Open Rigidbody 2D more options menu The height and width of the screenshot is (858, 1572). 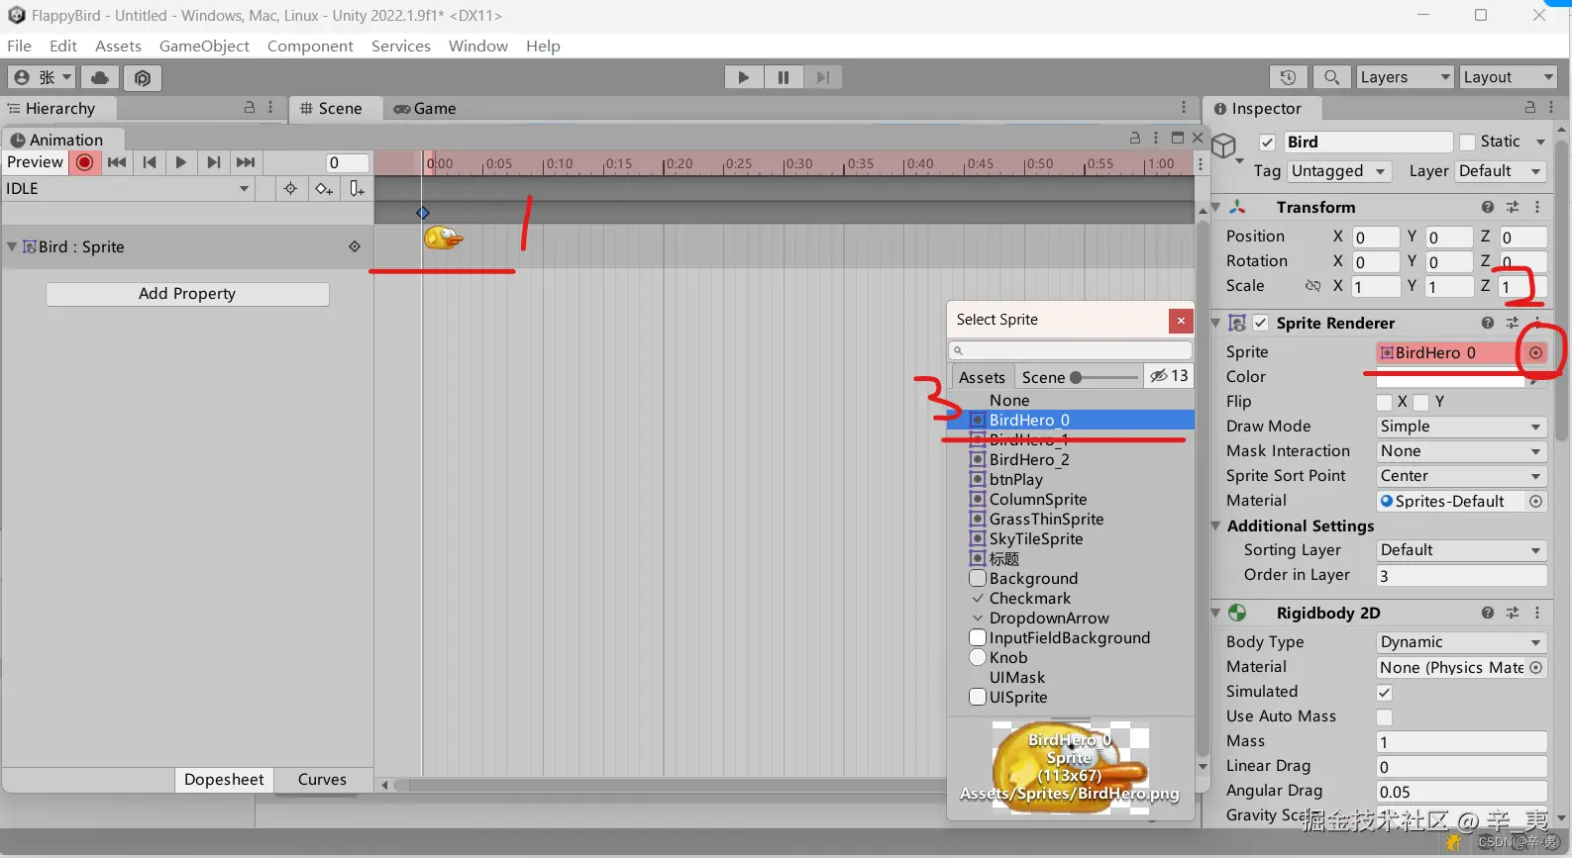click(1537, 613)
